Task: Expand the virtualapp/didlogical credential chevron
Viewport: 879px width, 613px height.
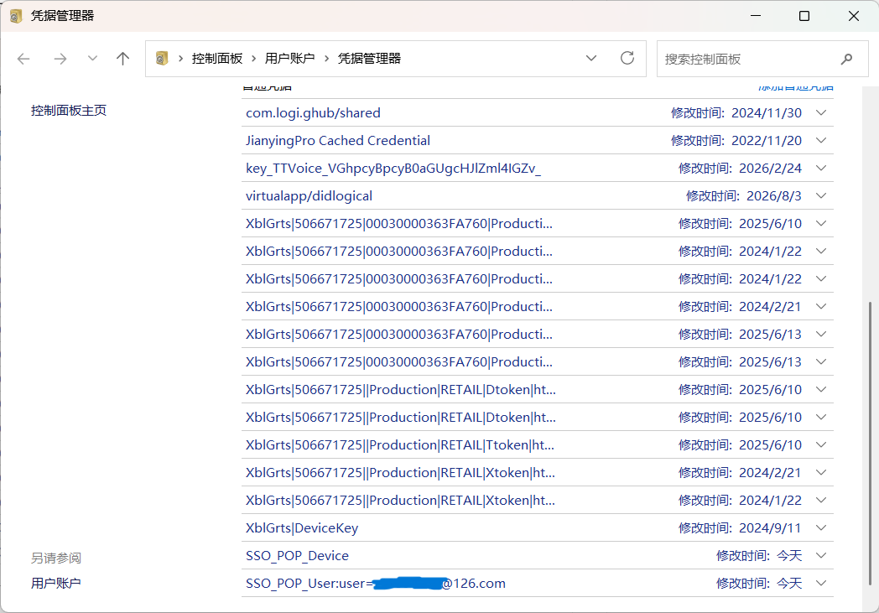Action: [820, 195]
